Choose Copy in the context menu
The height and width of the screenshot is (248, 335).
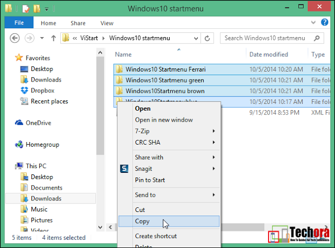pos(169,221)
